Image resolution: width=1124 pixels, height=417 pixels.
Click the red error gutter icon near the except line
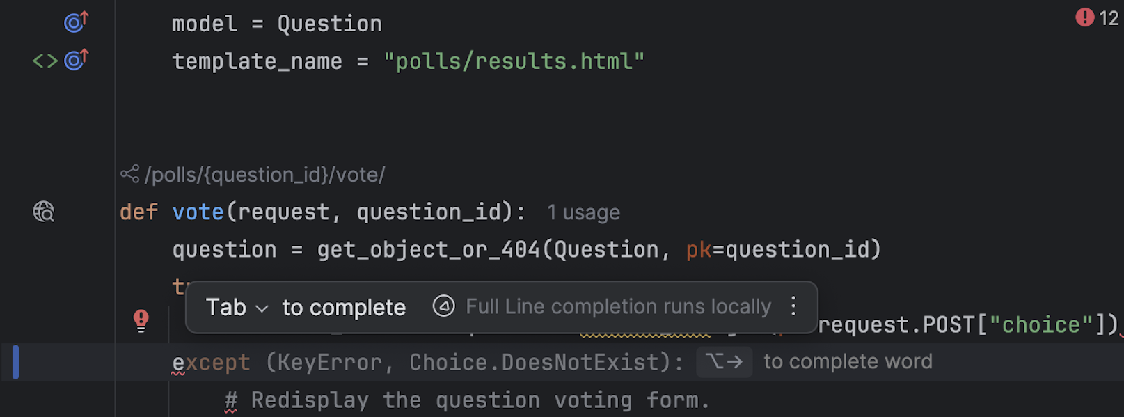pos(141,320)
